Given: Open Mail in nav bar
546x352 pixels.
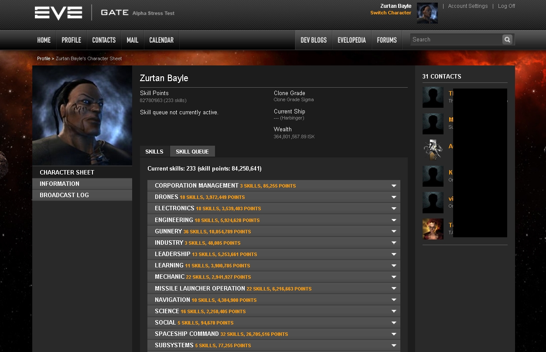Looking at the screenshot, I should pyautogui.click(x=133, y=40).
